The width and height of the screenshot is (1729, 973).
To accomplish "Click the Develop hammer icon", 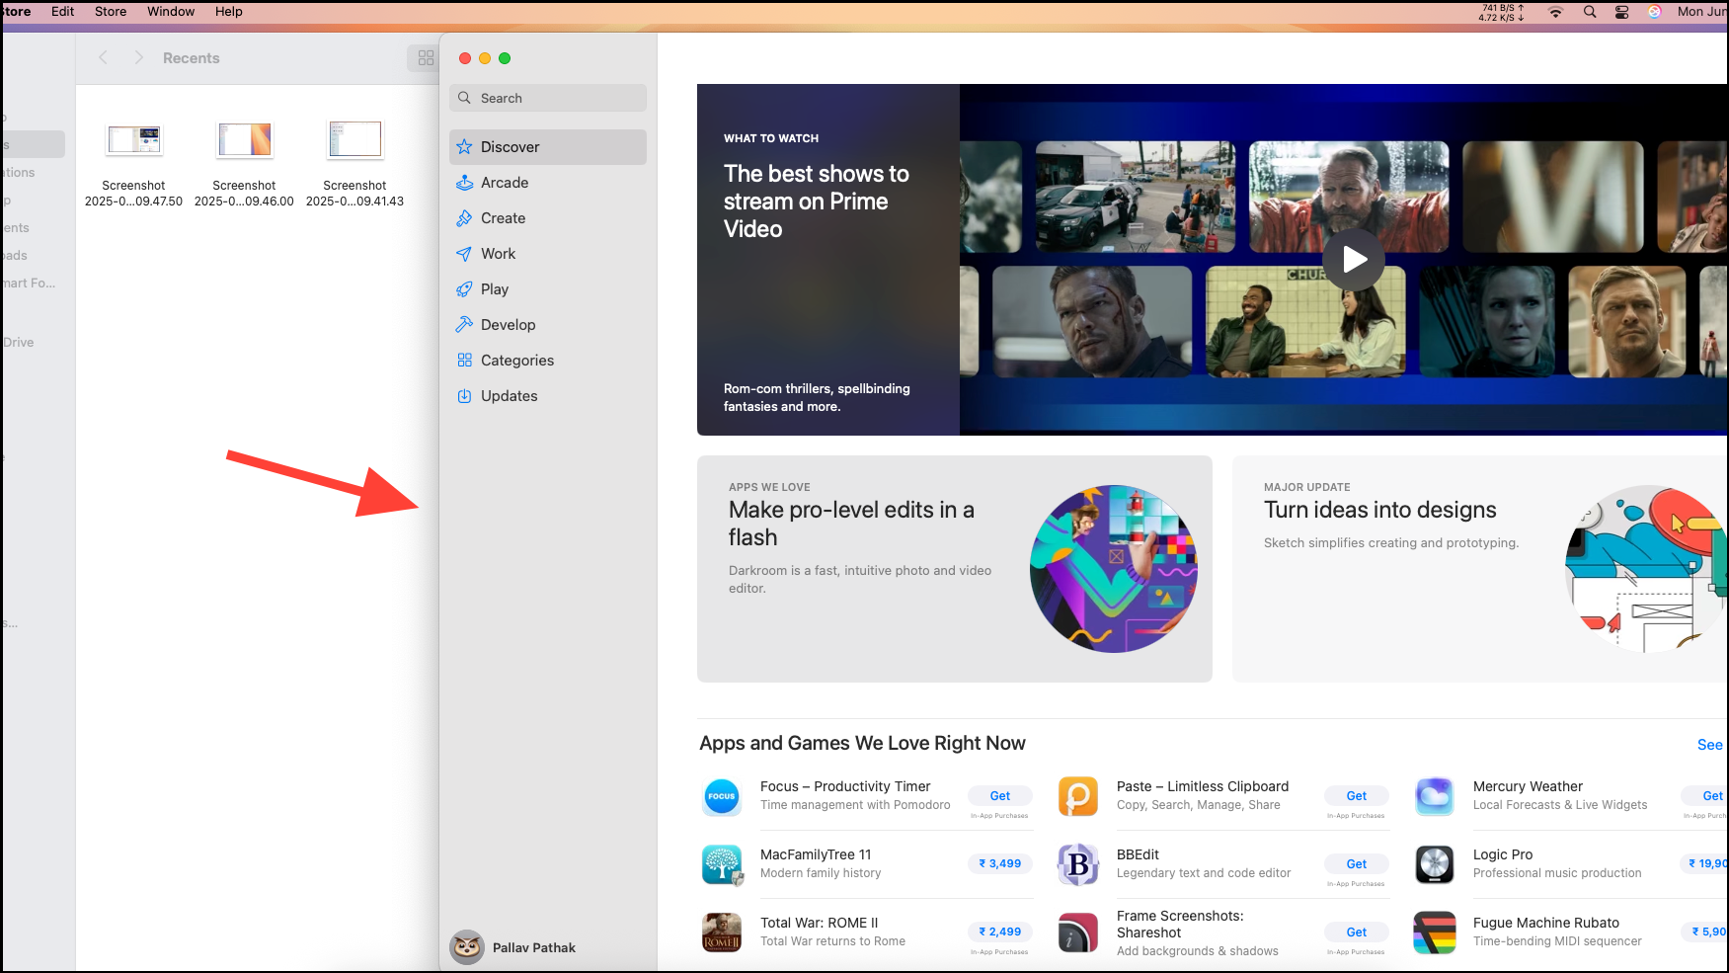I will (x=464, y=325).
